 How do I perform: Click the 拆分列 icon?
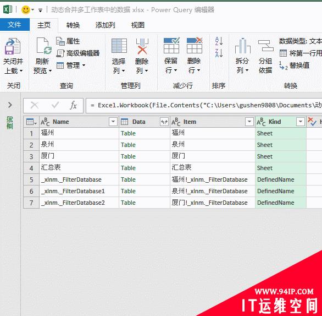pos(242,46)
